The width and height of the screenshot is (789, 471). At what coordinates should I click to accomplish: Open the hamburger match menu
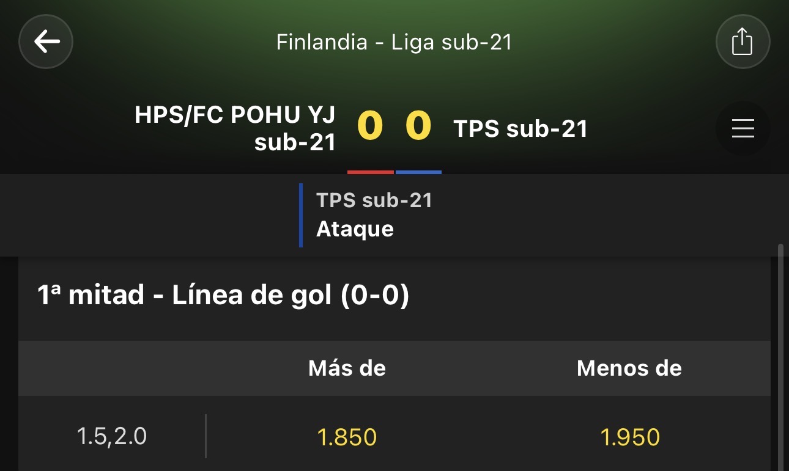743,128
